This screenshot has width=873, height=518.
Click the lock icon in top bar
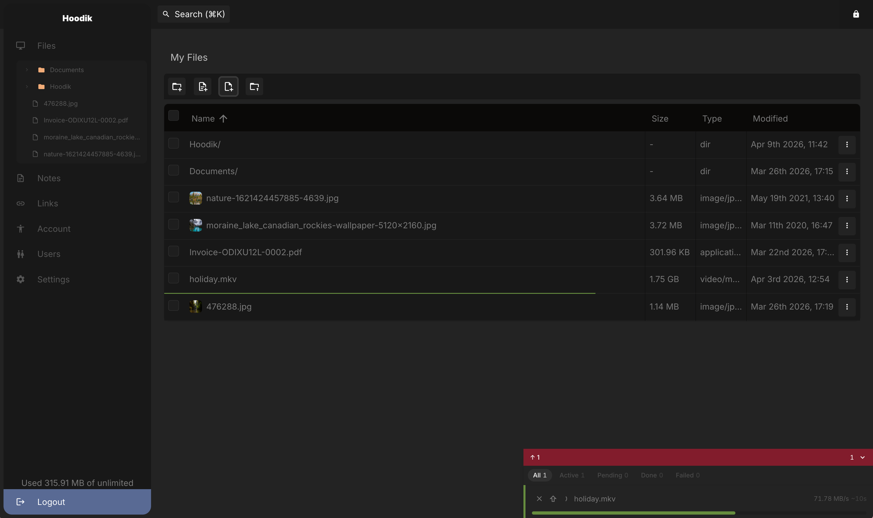[x=856, y=14]
